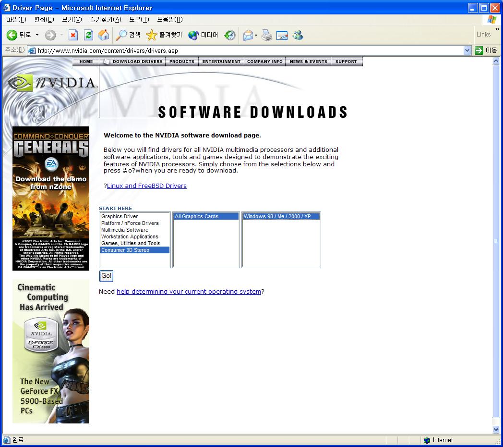Open Linux and FreeBSD Drivers link
Image resolution: width=503 pixels, height=447 pixels.
coord(146,186)
